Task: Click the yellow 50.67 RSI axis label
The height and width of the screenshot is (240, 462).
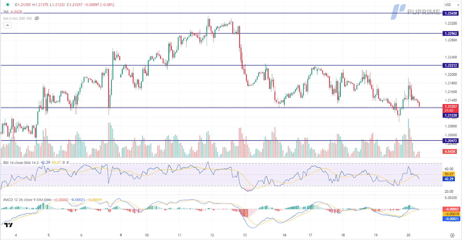Action: click(449, 174)
